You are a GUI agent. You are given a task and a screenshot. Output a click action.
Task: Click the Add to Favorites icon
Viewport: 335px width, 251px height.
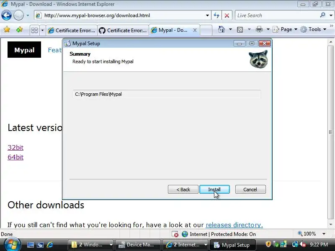pyautogui.click(x=19, y=29)
